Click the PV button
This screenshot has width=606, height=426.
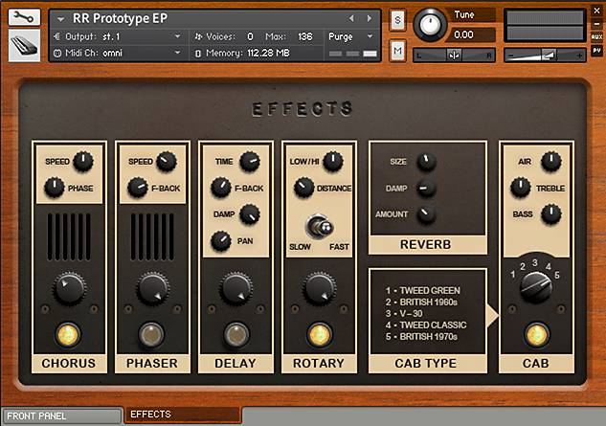(596, 51)
